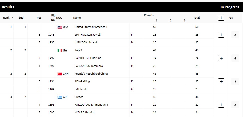This screenshot has height=117, width=243.
Task: Pin Italy 2 as favourite
Action: click(x=235, y=58)
